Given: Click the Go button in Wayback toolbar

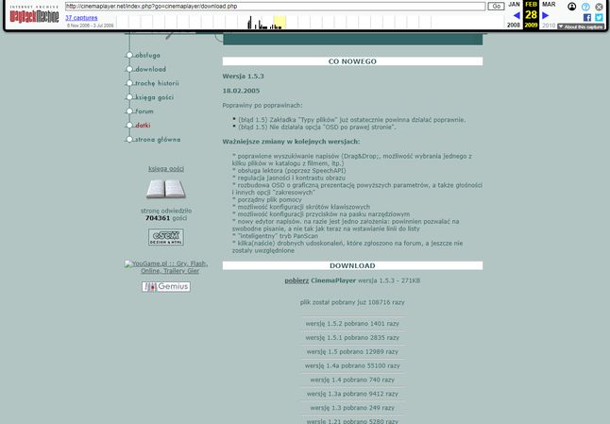Looking at the screenshot, I should click(x=496, y=7).
